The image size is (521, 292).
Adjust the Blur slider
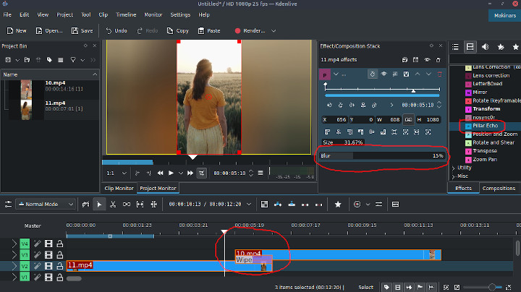pos(382,155)
